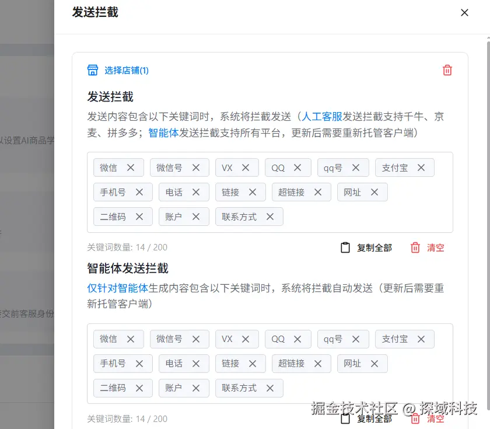Click the clipboard icon in 智能体发送拦截 section footer
The height and width of the screenshot is (429, 490).
click(345, 418)
